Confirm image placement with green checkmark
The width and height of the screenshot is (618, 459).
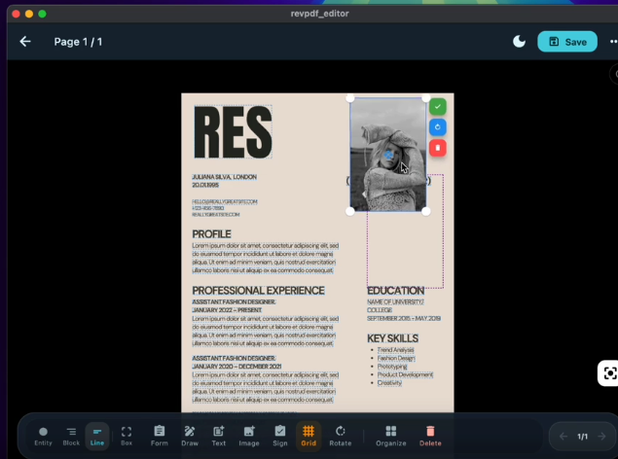tap(437, 106)
